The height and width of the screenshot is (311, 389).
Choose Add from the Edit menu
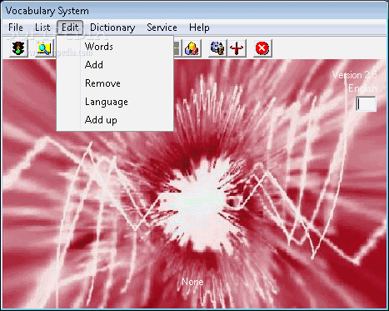115,65
